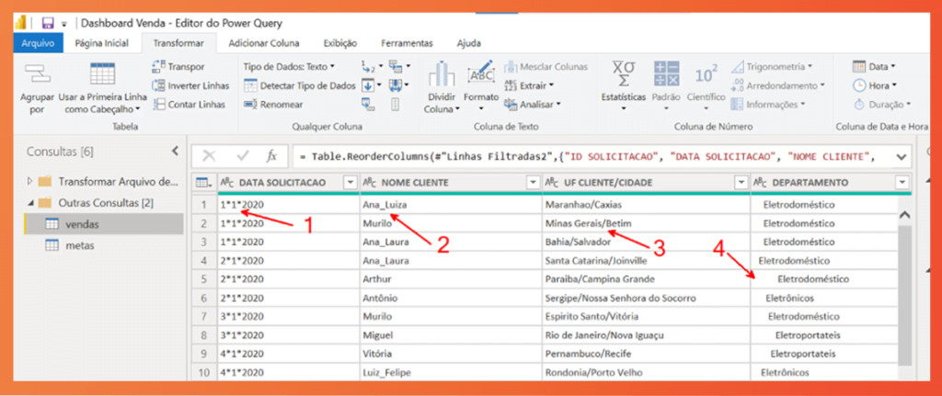Screen dimensions: 942x396
Task: Click the move column icon
Action: coord(396,85)
